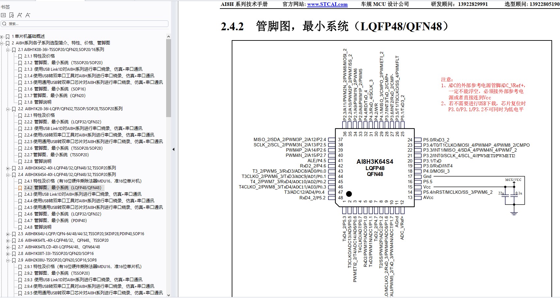Click pin label AVcc
Image resolution: width=560 pixels, height=298 pixels.
[428, 198]
